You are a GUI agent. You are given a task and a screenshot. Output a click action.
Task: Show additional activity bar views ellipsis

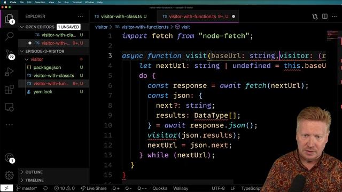click(x=9, y=125)
